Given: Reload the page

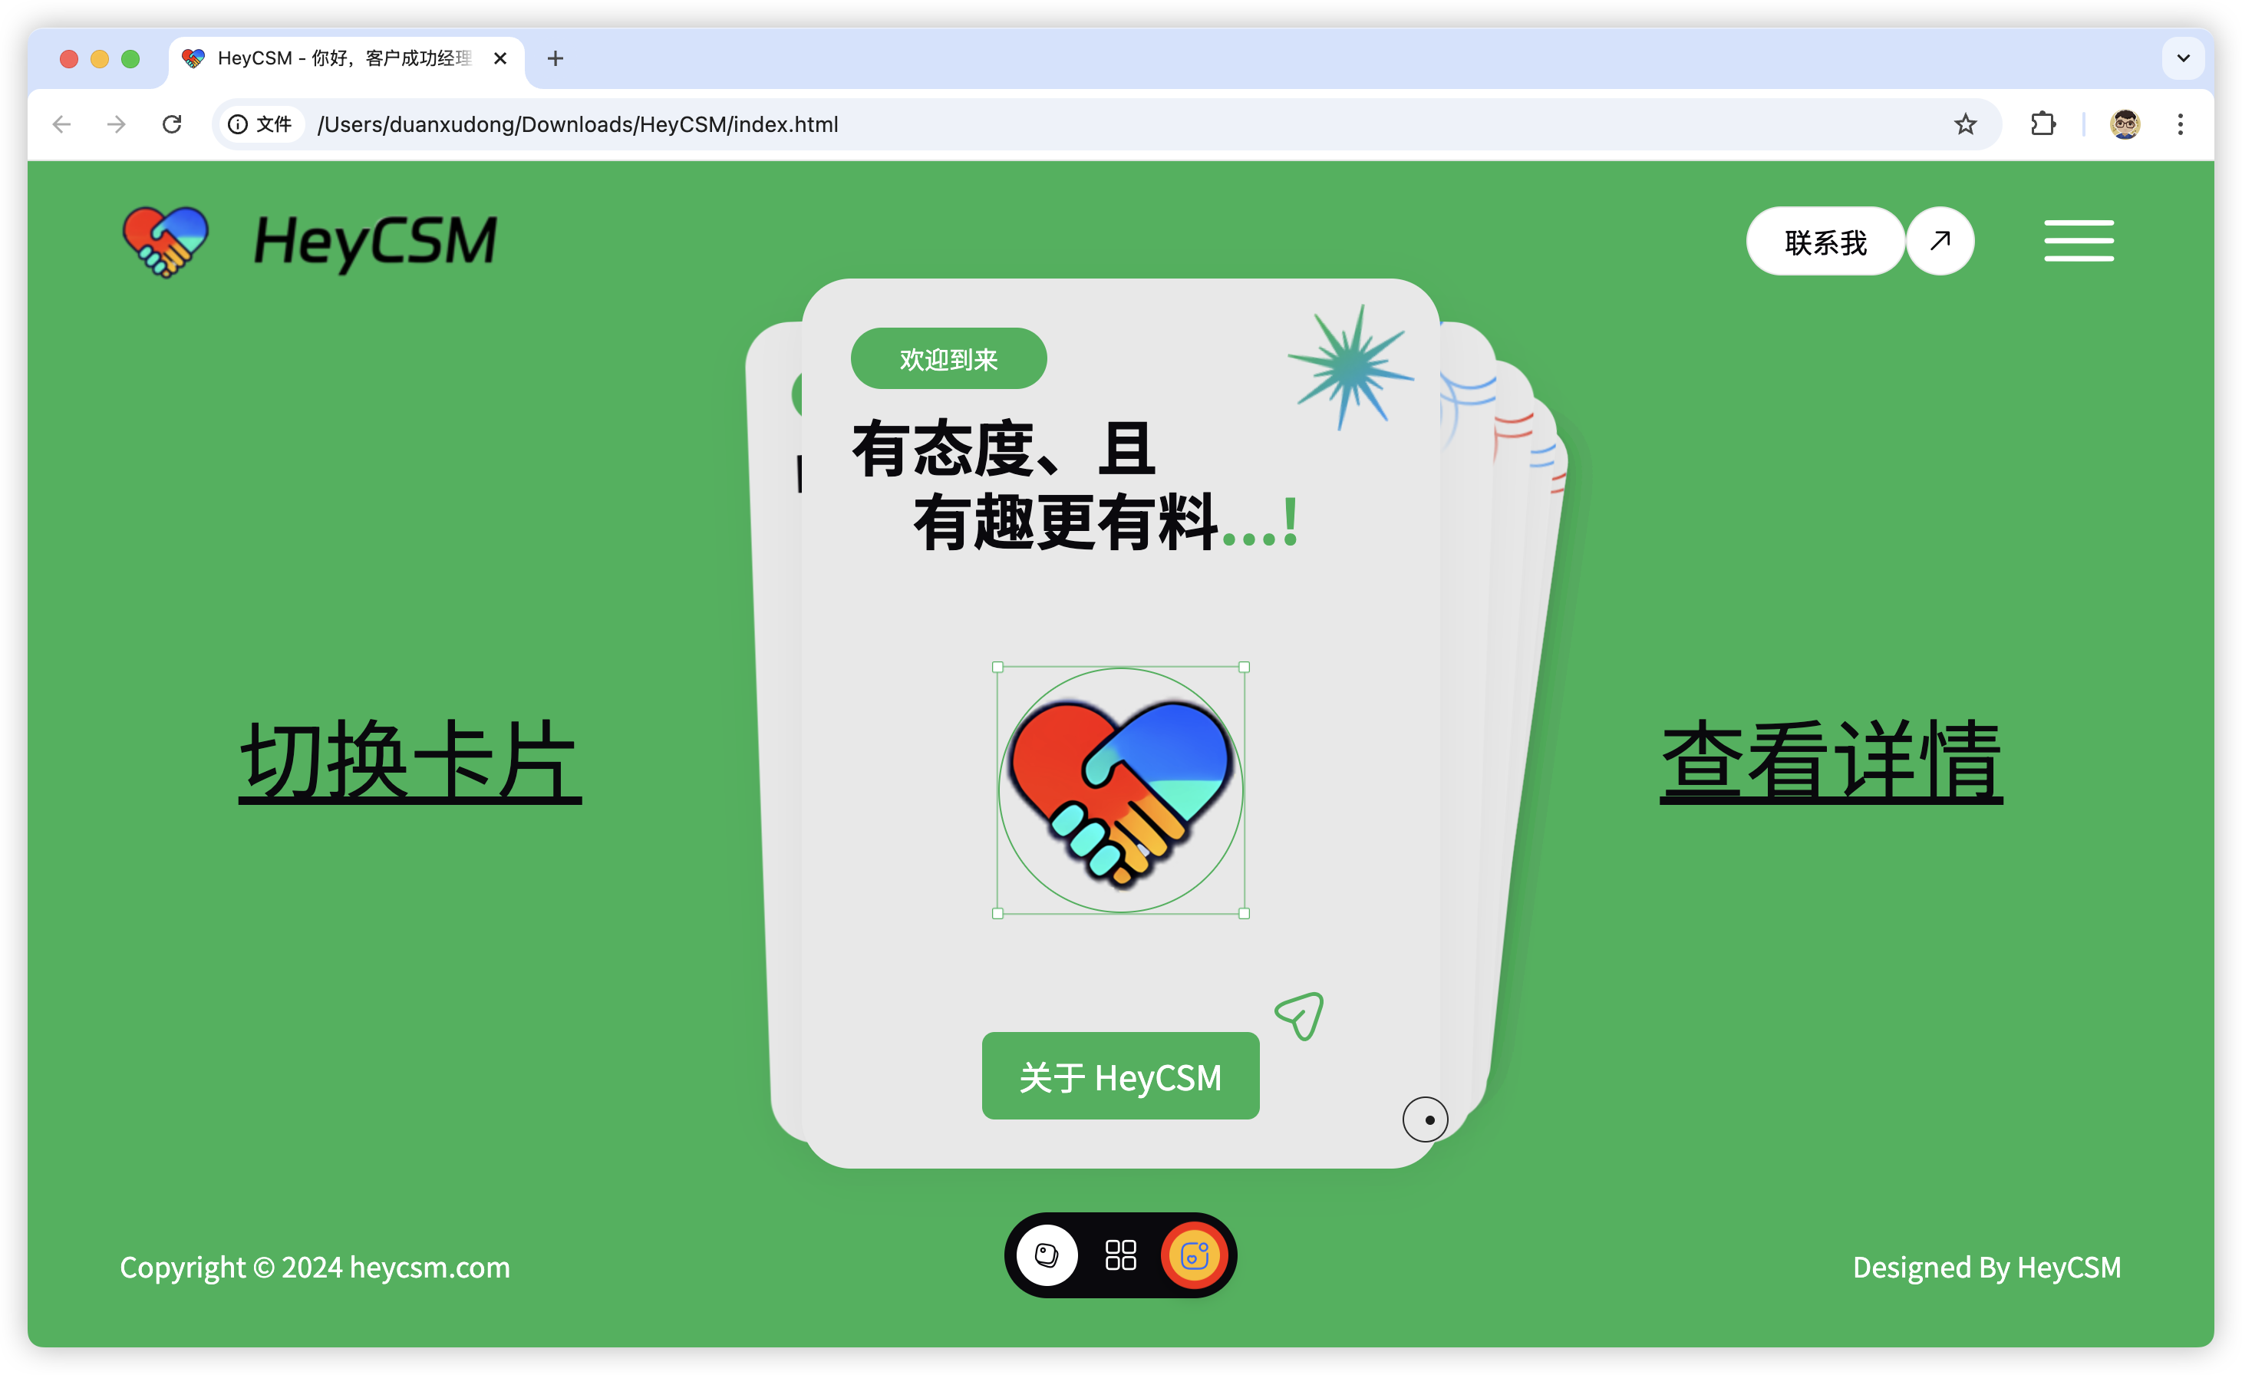Looking at the screenshot, I should pyautogui.click(x=172, y=124).
